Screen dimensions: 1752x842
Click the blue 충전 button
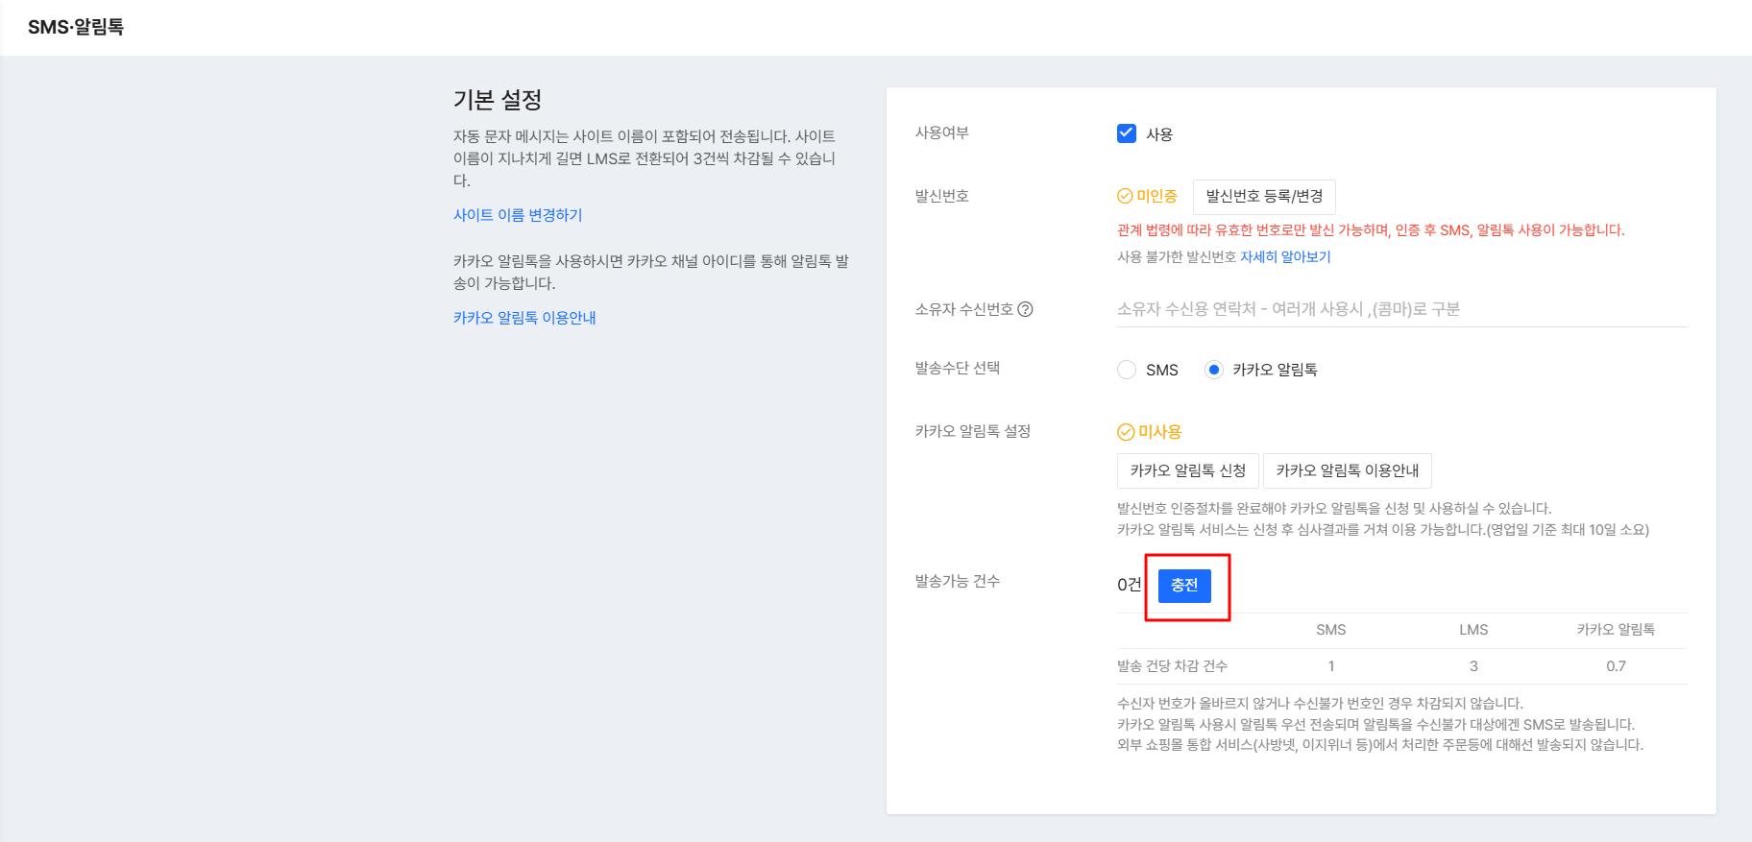point(1184,586)
